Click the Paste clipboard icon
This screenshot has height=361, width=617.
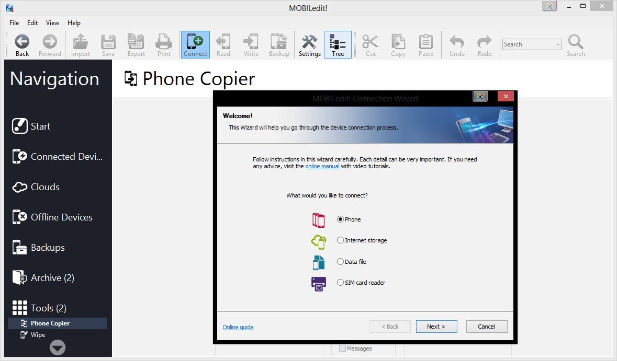[x=426, y=42]
